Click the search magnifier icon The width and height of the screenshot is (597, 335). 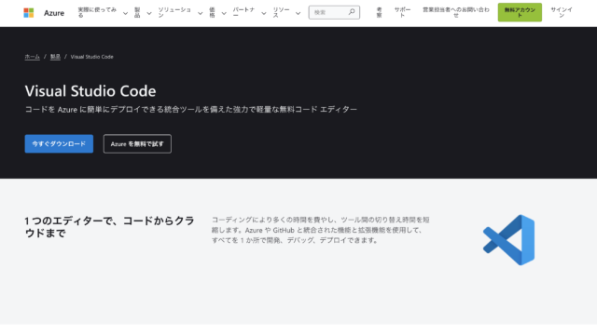[352, 12]
